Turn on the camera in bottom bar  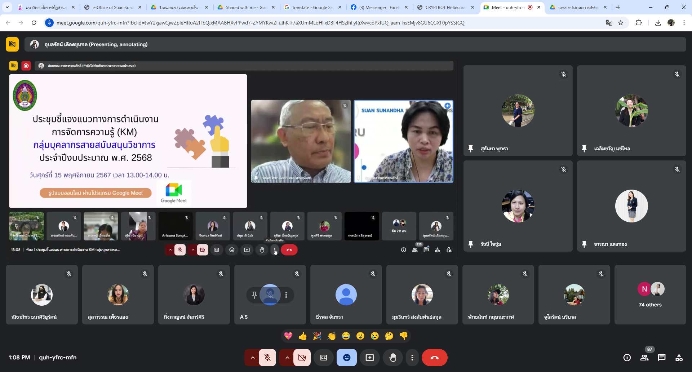click(302, 358)
